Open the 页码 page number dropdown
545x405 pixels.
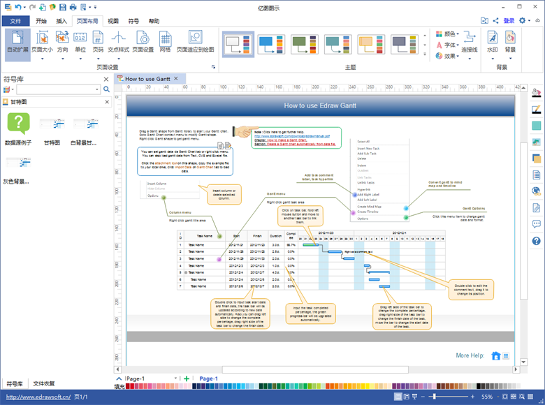[98, 45]
